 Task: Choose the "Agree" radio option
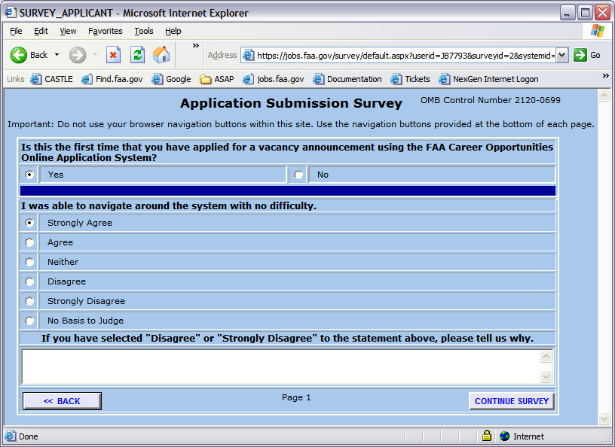30,242
